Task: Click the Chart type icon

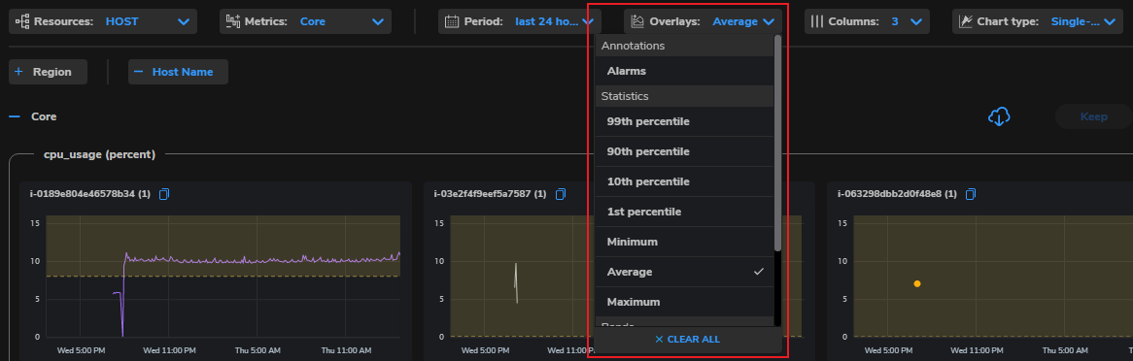Action: [x=965, y=21]
